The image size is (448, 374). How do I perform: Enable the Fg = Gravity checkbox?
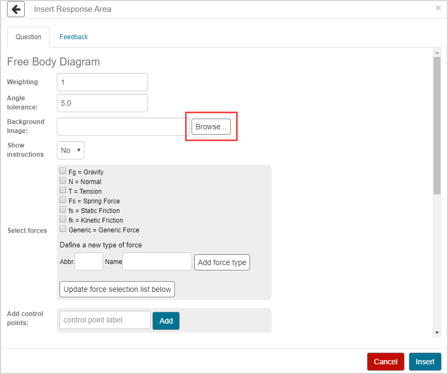click(63, 171)
